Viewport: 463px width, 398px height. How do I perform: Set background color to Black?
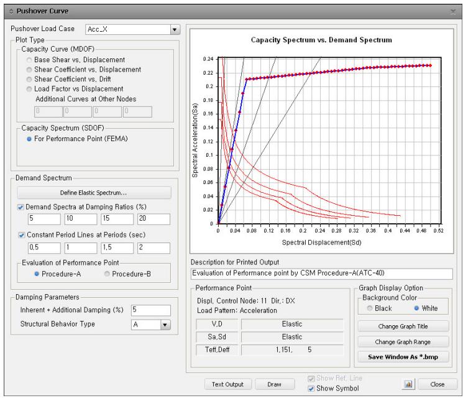pyautogui.click(x=369, y=308)
